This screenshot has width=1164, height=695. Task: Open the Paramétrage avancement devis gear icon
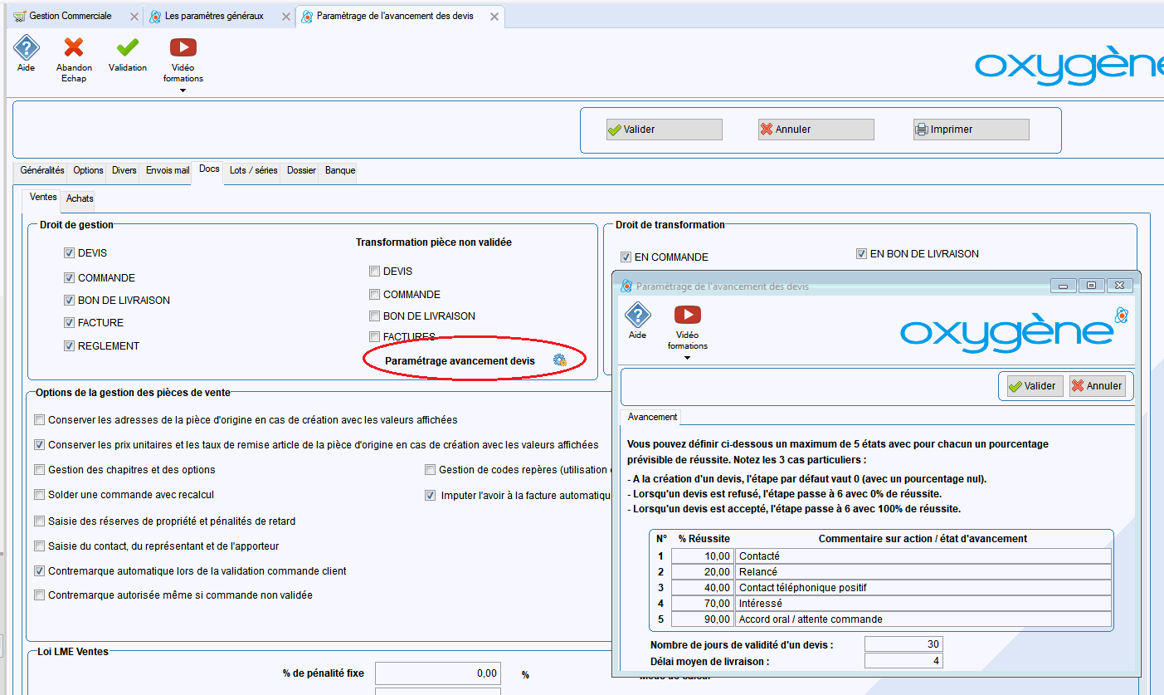560,360
